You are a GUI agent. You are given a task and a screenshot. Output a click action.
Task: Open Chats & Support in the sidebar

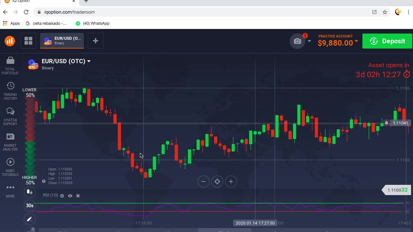coord(10,117)
